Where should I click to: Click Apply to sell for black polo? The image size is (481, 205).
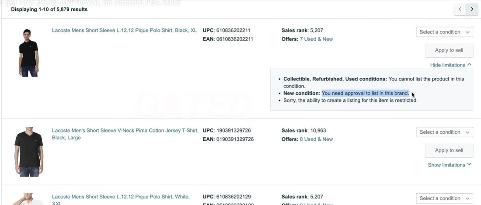point(449,50)
